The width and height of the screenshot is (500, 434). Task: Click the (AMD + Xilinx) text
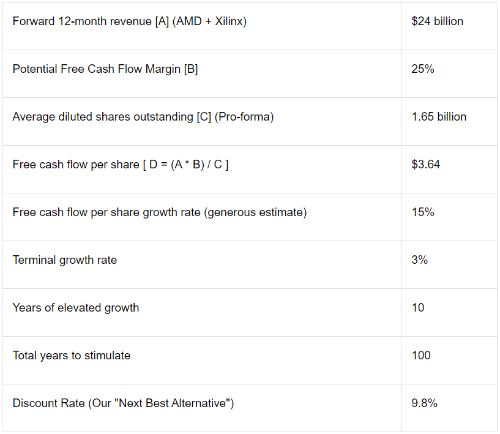(x=209, y=21)
